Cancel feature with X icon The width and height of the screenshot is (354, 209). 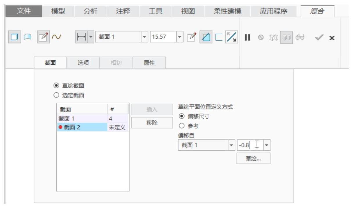click(332, 38)
